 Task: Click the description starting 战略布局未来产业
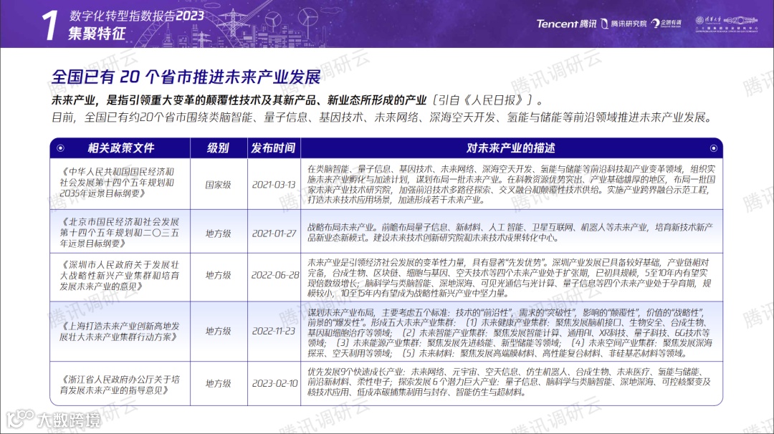click(x=510, y=232)
